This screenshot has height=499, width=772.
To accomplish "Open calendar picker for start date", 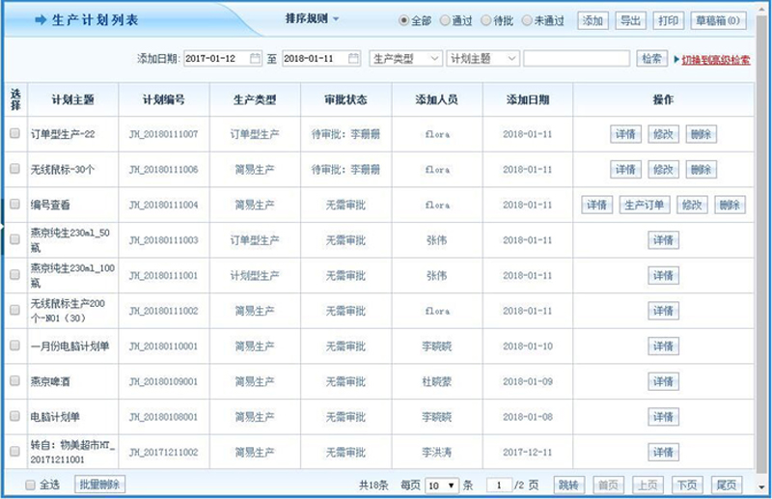I will (256, 59).
